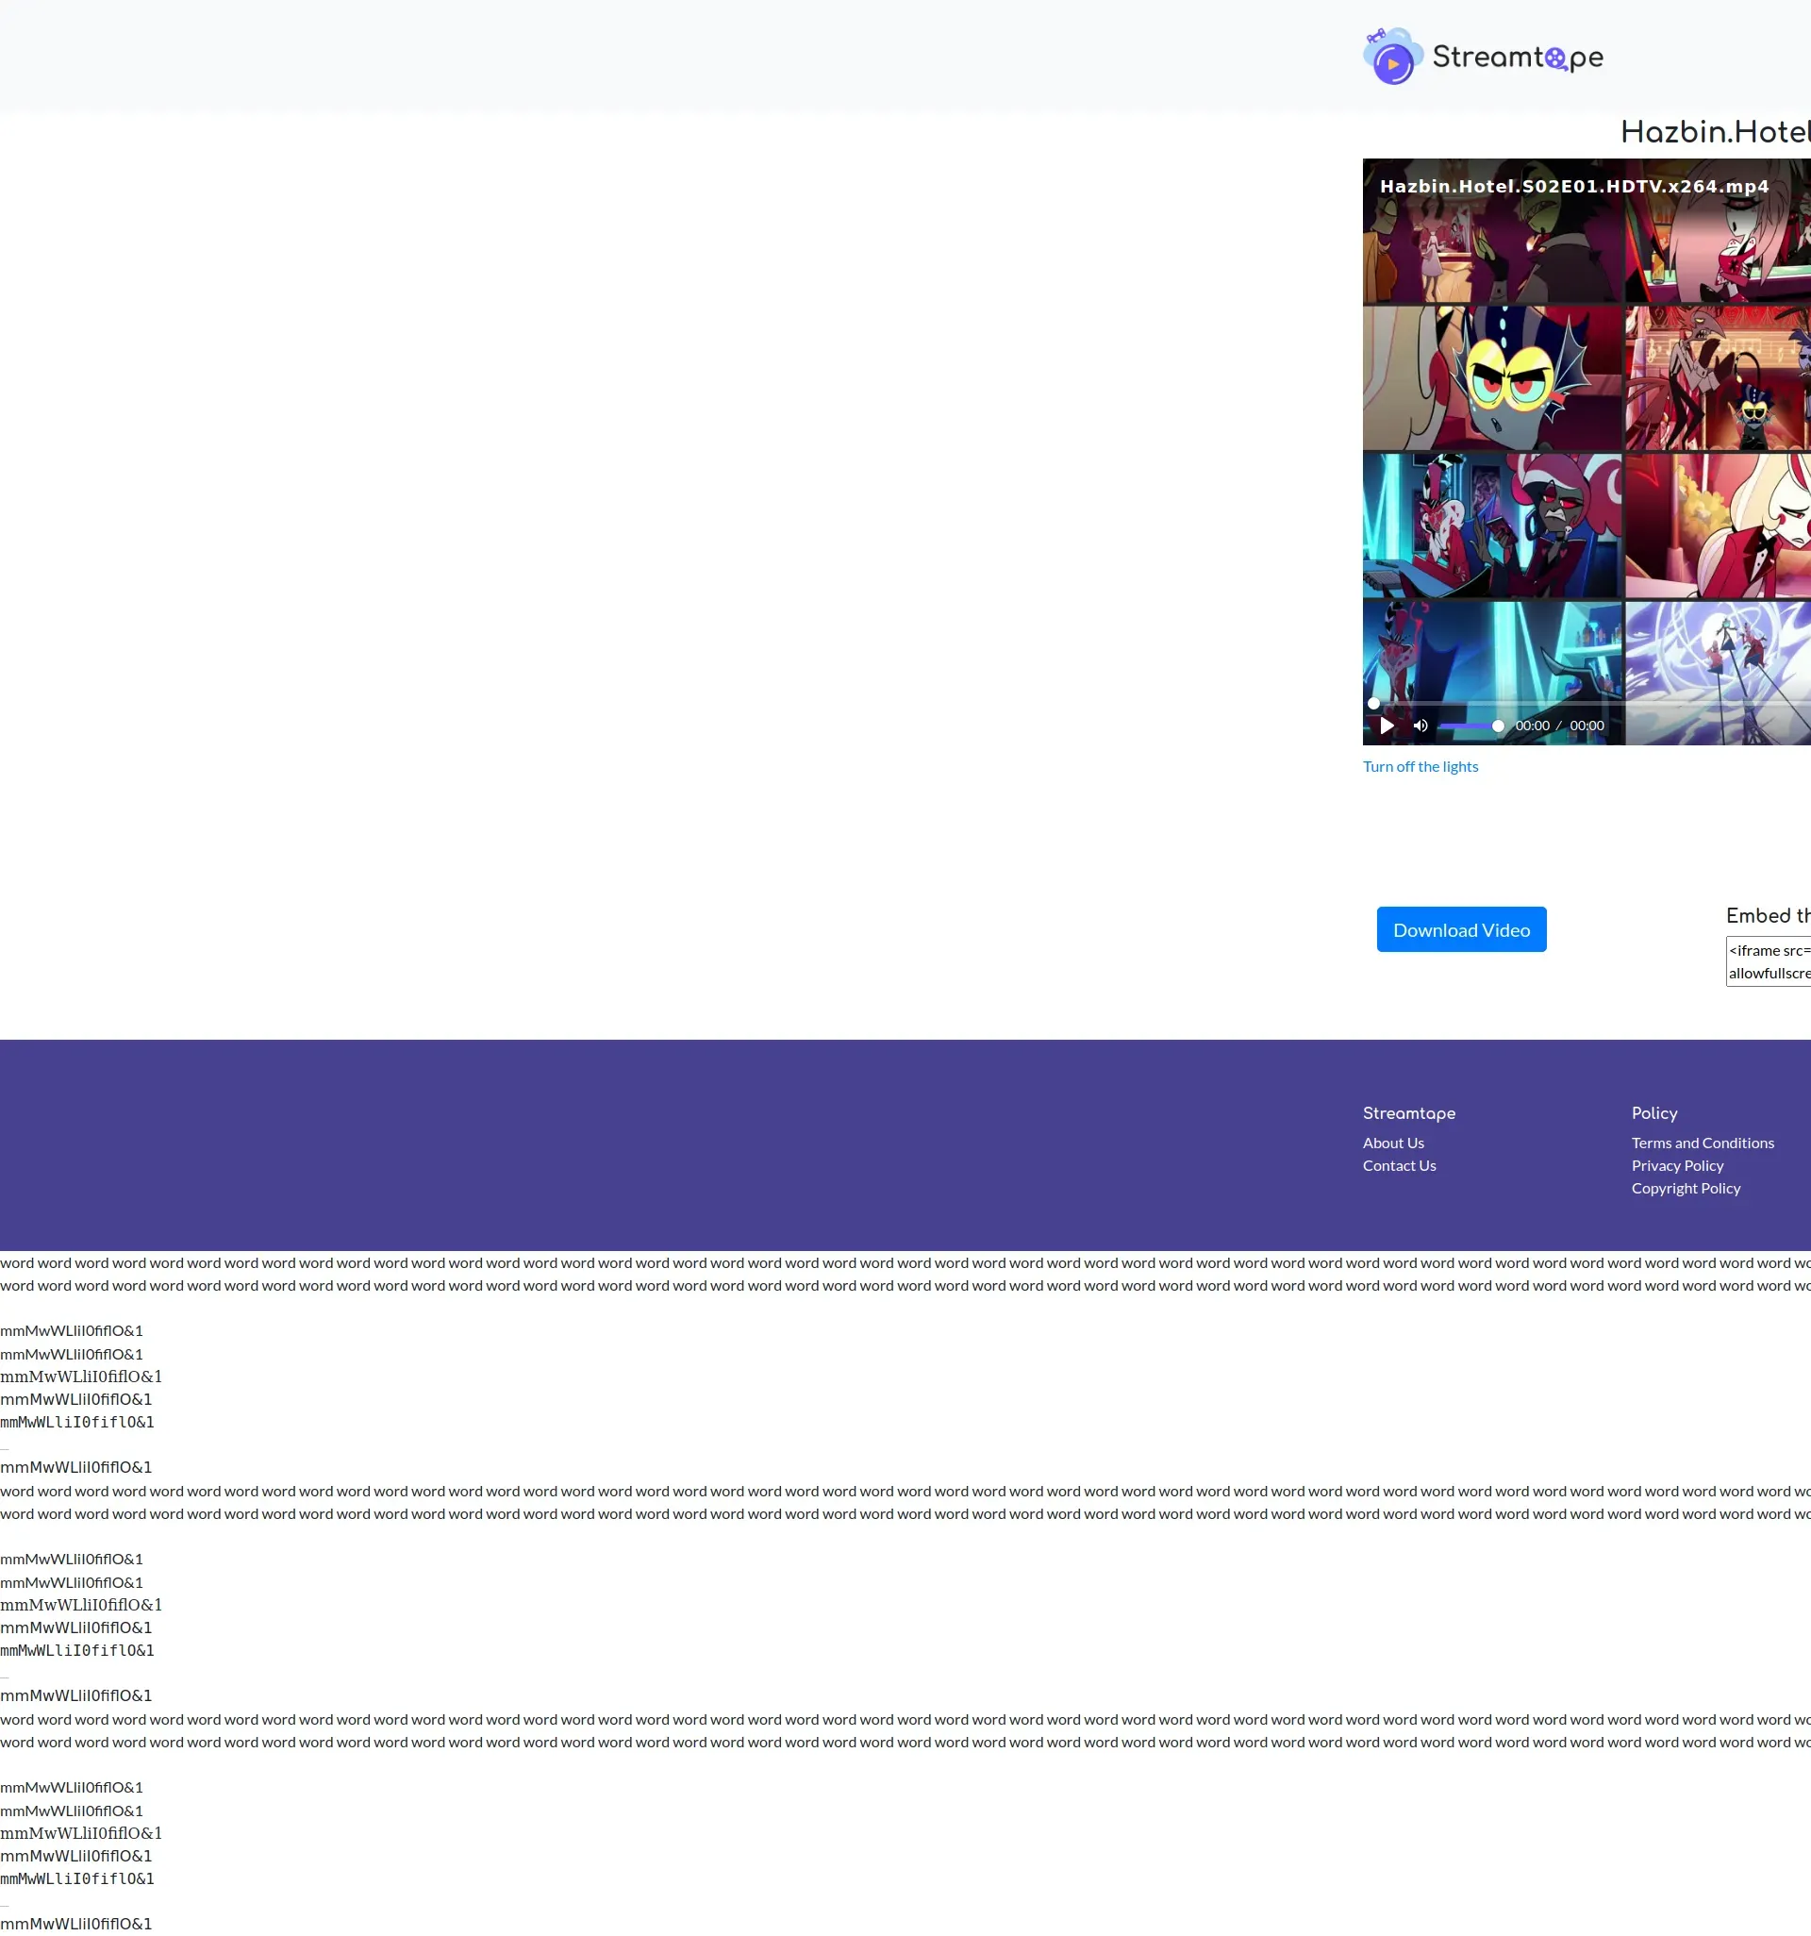Click the Streamtape brand name text
Screen dimensions: 1811x1936
pyautogui.click(x=1517, y=58)
